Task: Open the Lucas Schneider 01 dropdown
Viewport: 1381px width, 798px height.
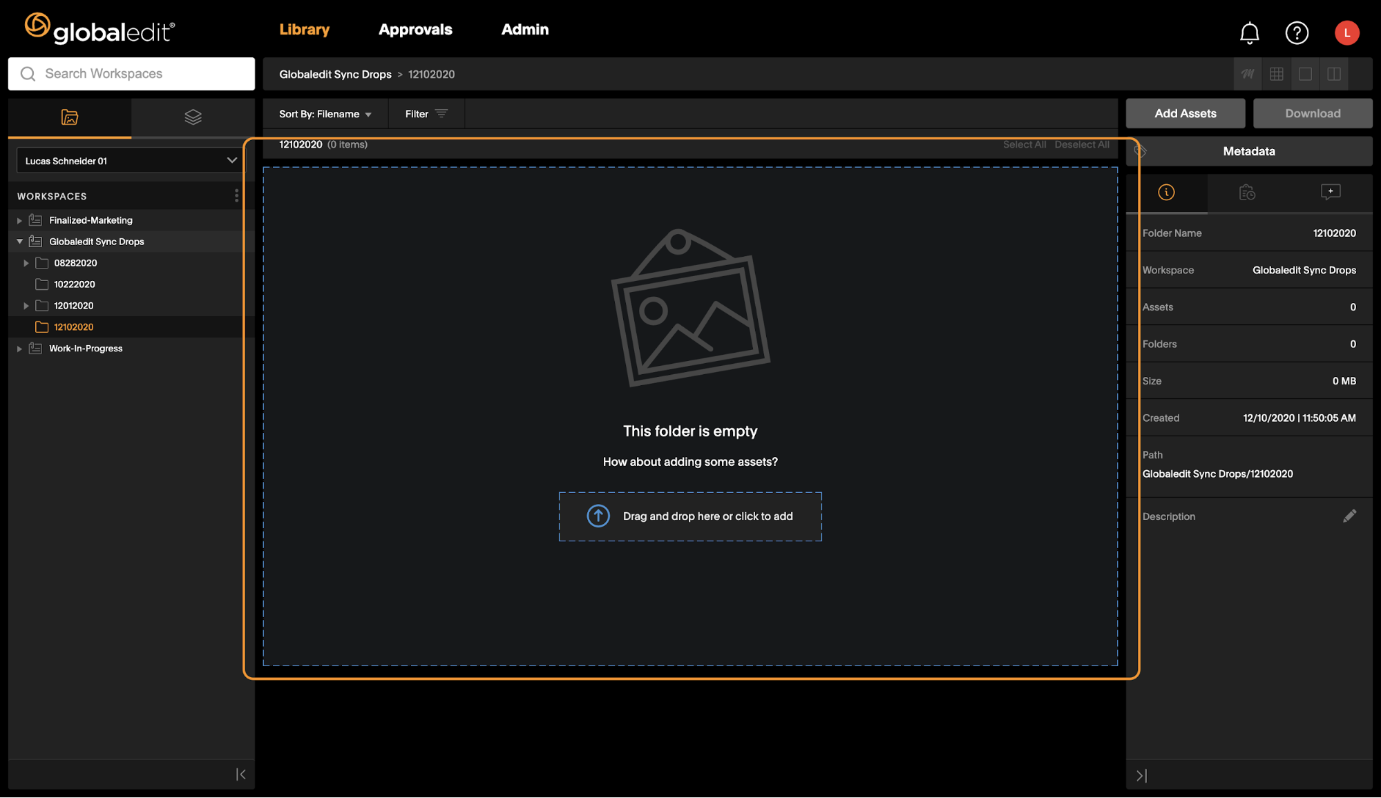Action: click(130, 161)
